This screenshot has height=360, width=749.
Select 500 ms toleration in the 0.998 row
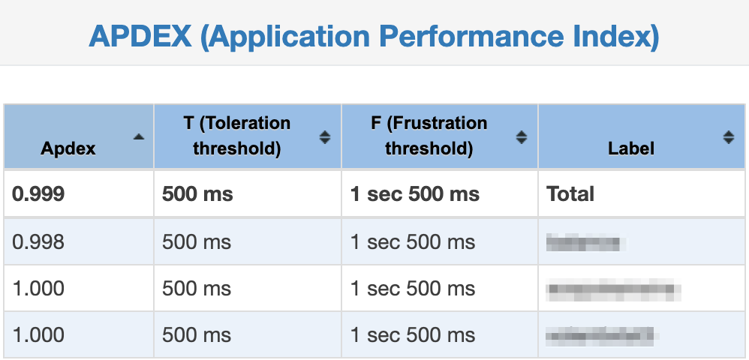197,242
